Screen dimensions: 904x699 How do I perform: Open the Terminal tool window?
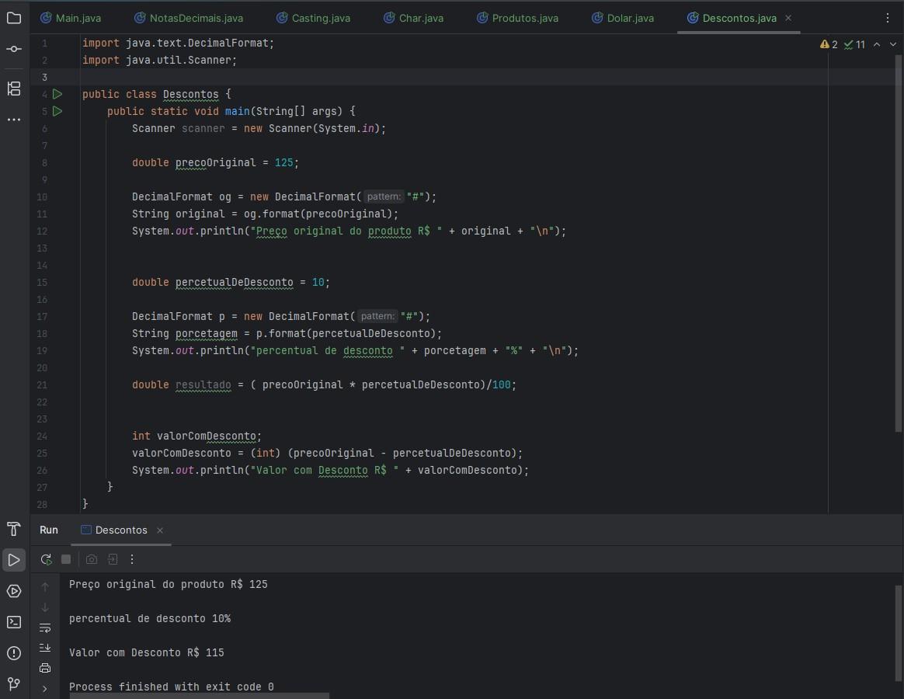click(14, 622)
